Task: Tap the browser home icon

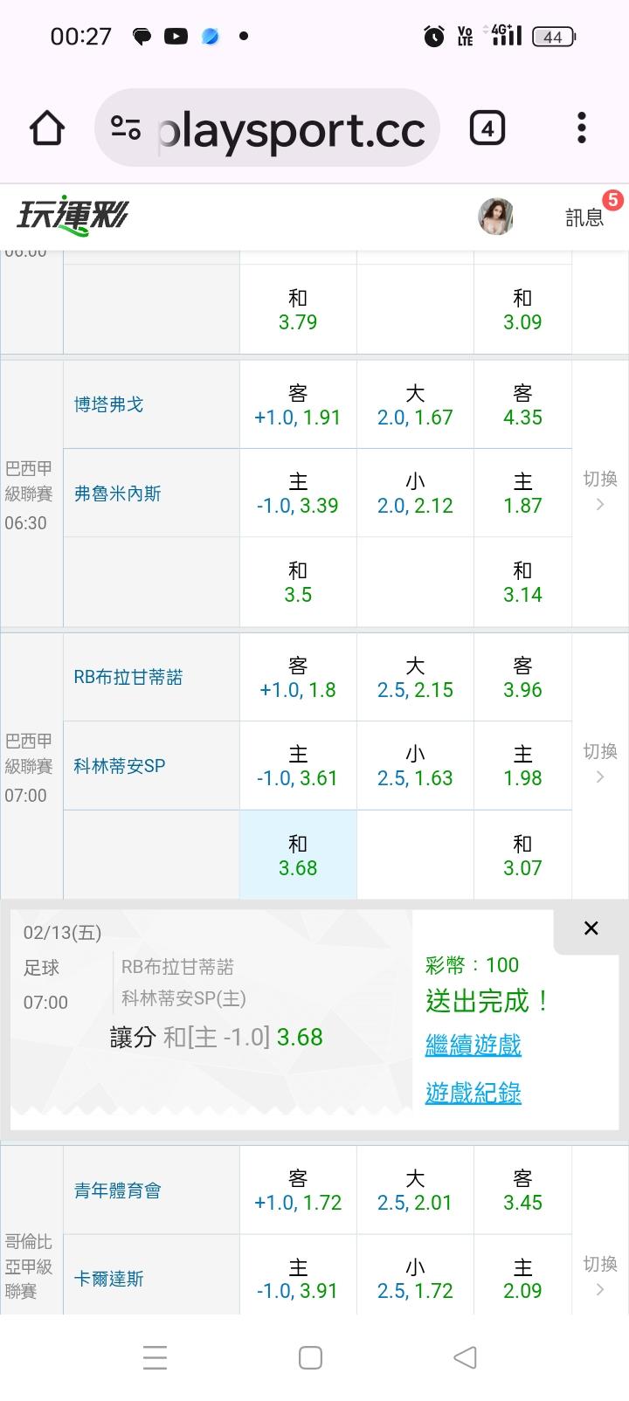Action: pos(47,129)
